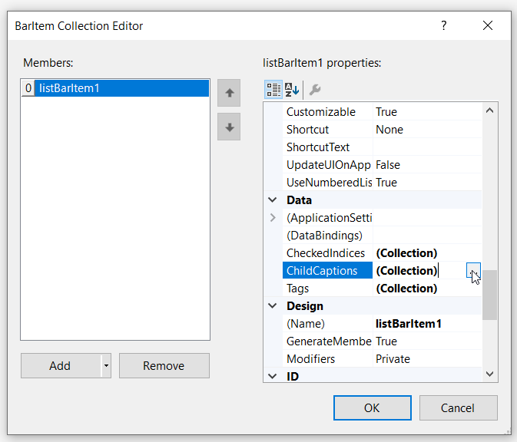Remove the selected member
Image resolution: width=517 pixels, height=442 pixels.
pos(164,366)
